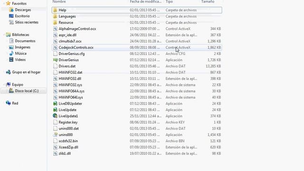Select the clmultidx7.ocx file icon

(55, 41)
